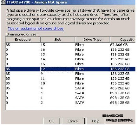Sort by the Enclosure column header
137x125 pixels.
[x=23, y=40]
